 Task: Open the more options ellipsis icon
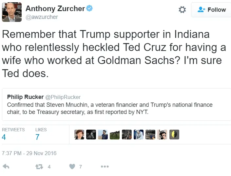(x=105, y=167)
